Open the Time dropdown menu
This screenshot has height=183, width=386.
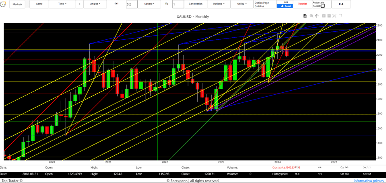point(62,4)
